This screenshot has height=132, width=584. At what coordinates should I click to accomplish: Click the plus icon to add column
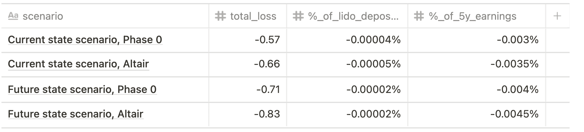click(557, 16)
